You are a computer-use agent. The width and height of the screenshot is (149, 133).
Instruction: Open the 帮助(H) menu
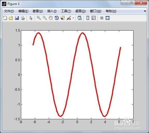[111, 11]
